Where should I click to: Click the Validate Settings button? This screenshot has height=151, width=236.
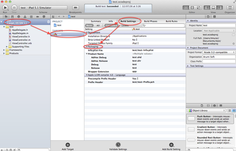(118, 146)
